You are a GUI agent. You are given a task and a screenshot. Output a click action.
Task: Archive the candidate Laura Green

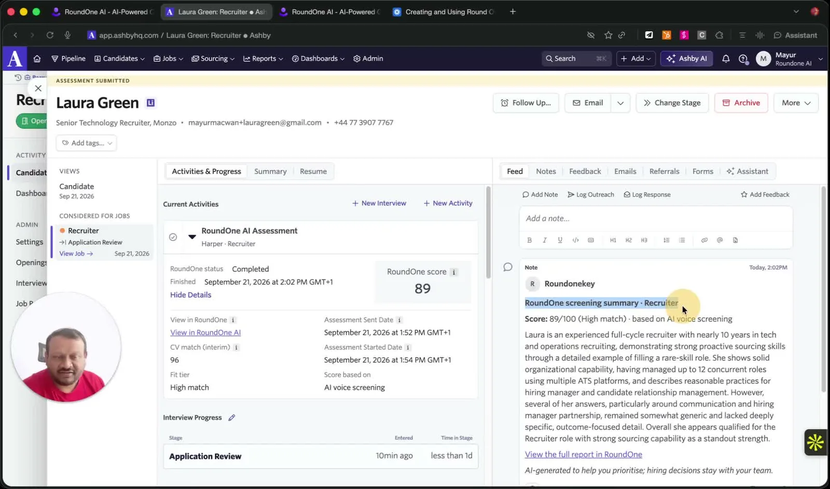(741, 103)
